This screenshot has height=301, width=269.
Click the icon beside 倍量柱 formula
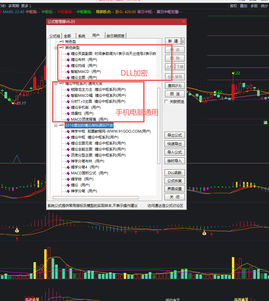click(x=68, y=113)
